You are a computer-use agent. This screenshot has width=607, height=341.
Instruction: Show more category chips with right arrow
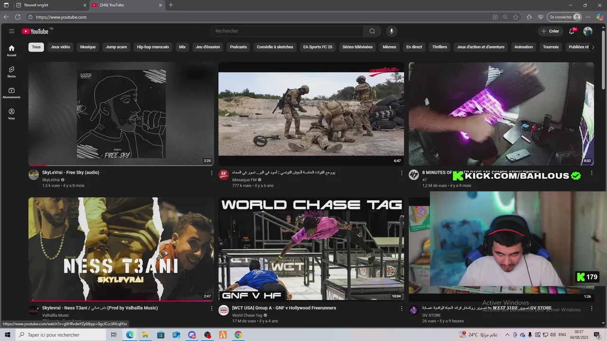(x=592, y=47)
